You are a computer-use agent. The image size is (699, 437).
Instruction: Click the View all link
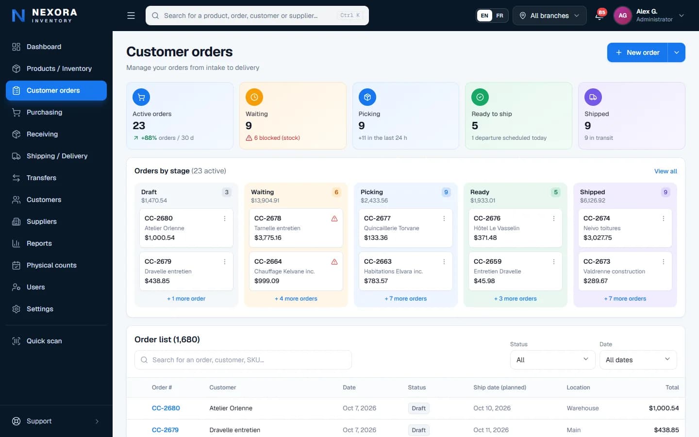pyautogui.click(x=666, y=171)
